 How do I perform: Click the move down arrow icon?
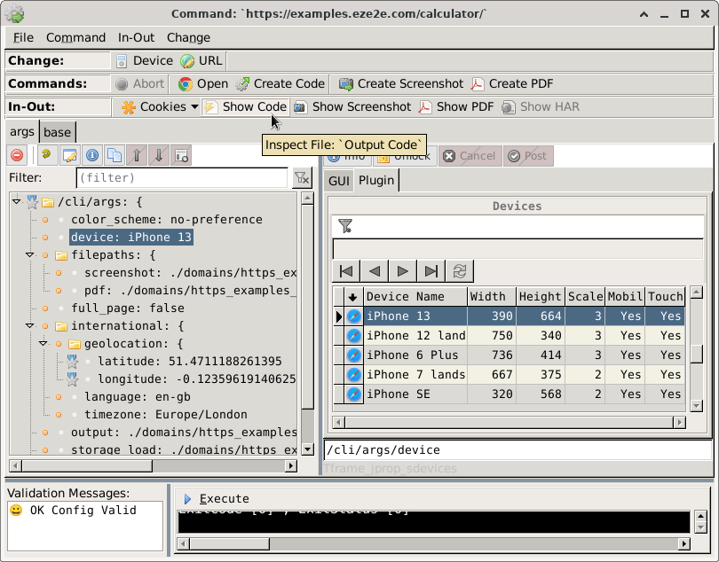tap(159, 155)
